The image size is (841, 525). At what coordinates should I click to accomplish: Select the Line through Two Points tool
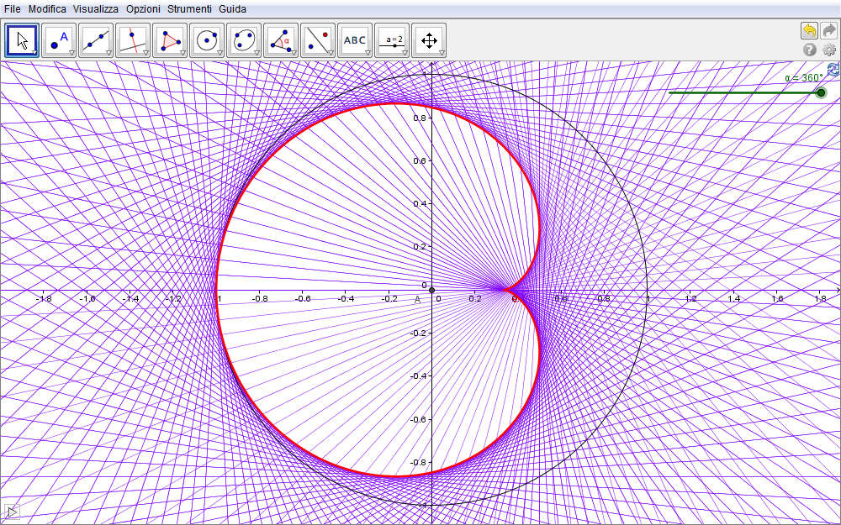(96, 40)
